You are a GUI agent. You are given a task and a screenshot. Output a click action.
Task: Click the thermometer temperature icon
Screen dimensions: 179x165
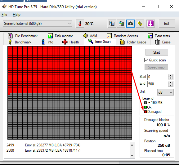point(80,24)
